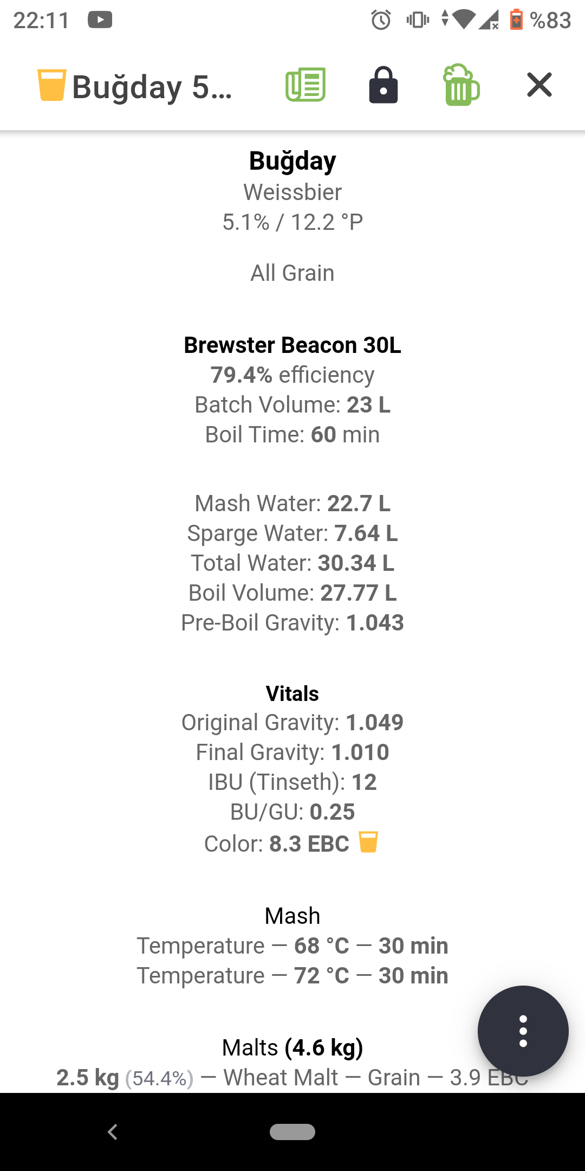Select the Buğday 5... title text
The height and width of the screenshot is (1171, 585).
(152, 87)
